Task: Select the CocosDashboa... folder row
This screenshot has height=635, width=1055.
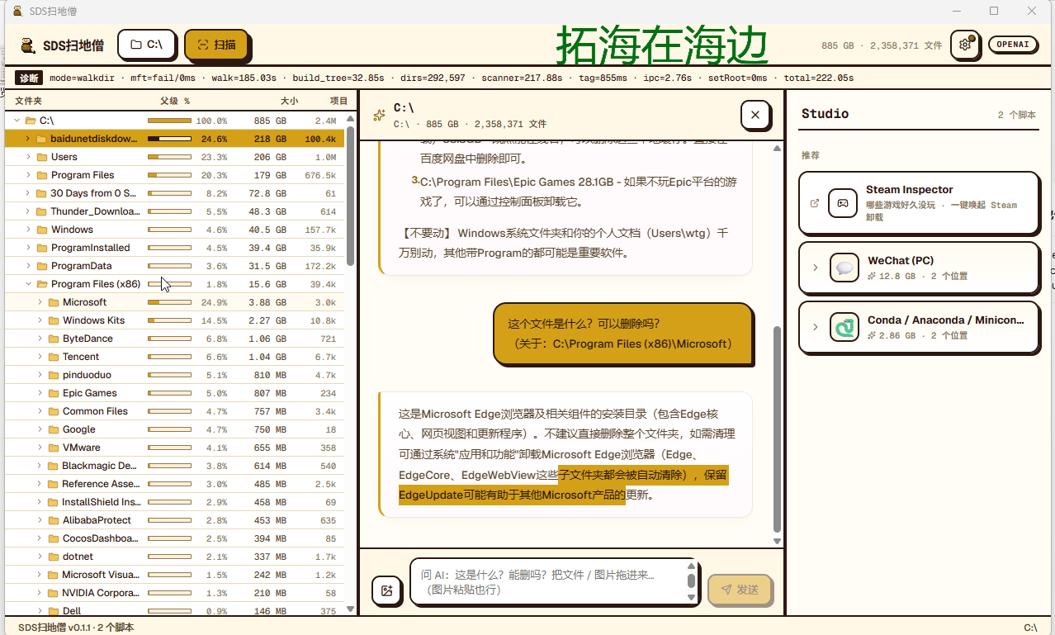Action: click(x=175, y=538)
